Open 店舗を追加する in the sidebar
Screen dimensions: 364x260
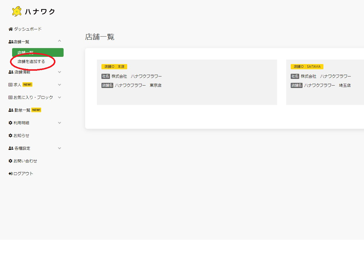coord(31,62)
